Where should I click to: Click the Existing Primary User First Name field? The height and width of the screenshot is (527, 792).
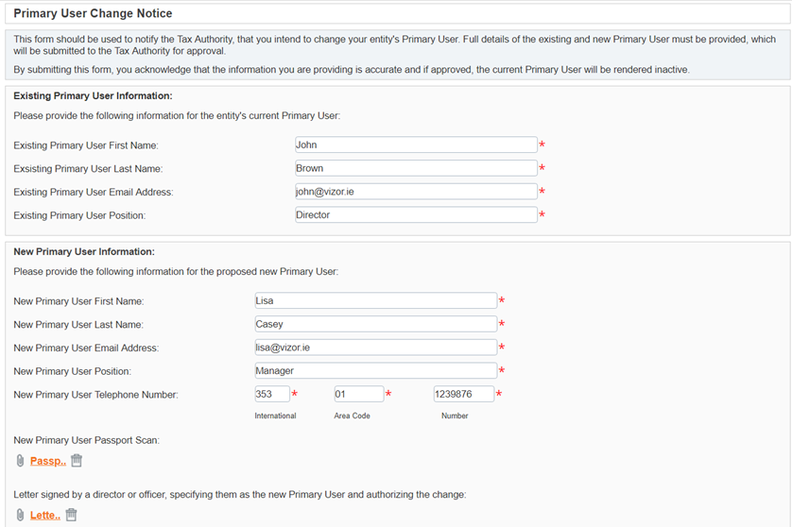415,144
